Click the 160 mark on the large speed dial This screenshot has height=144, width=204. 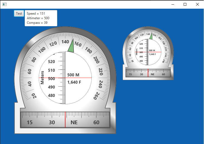[78, 44]
